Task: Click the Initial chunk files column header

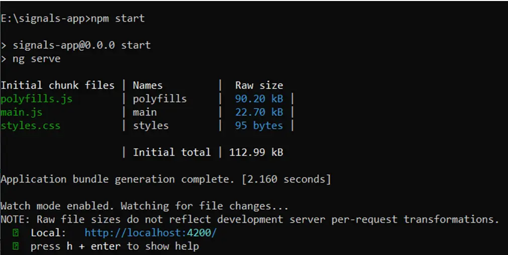Action: tap(57, 85)
